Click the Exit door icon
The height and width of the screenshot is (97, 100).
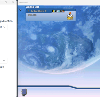(24, 92)
